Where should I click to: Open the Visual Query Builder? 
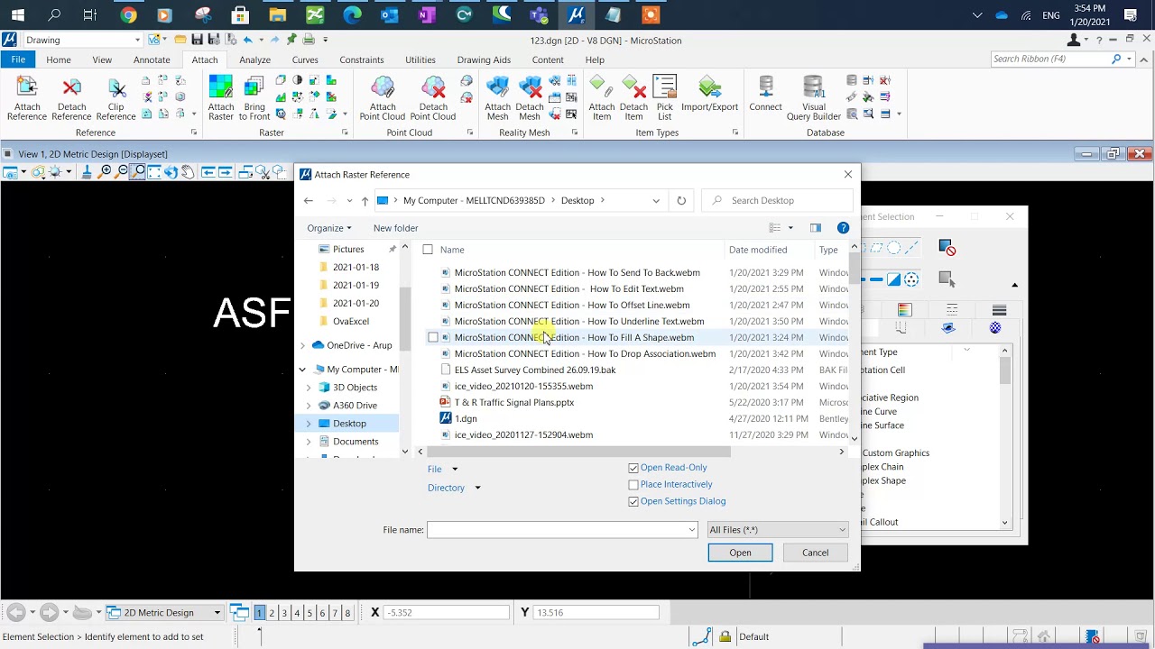tap(813, 98)
